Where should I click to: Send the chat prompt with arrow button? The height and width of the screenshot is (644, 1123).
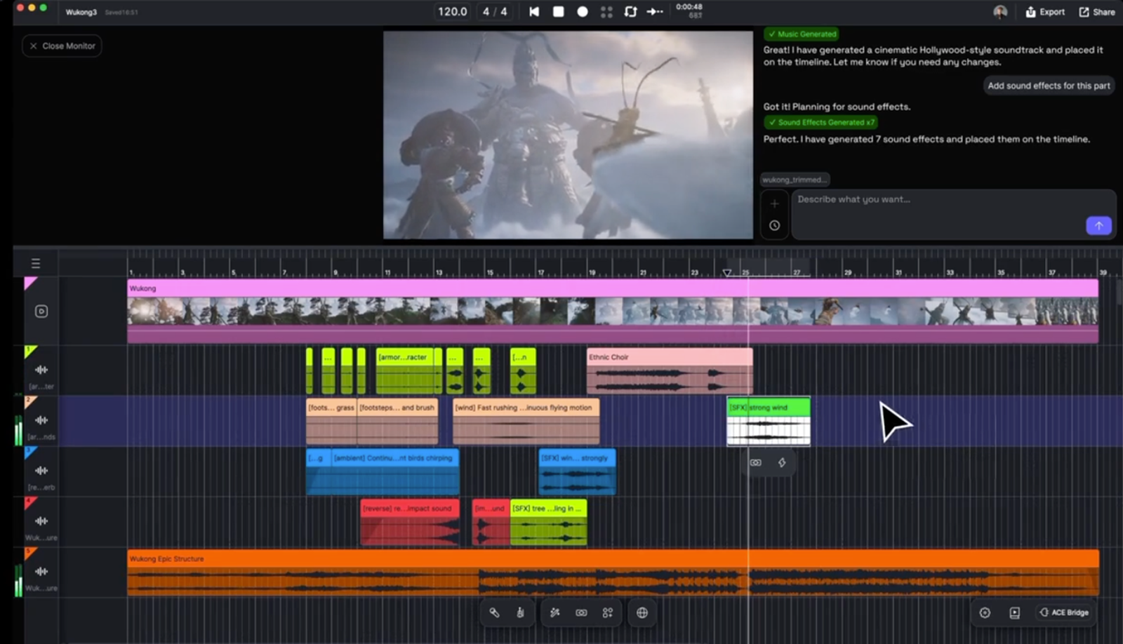point(1098,225)
